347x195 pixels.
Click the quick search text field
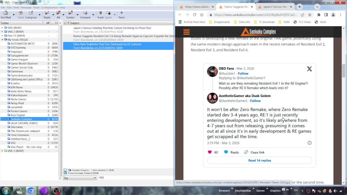136,178
